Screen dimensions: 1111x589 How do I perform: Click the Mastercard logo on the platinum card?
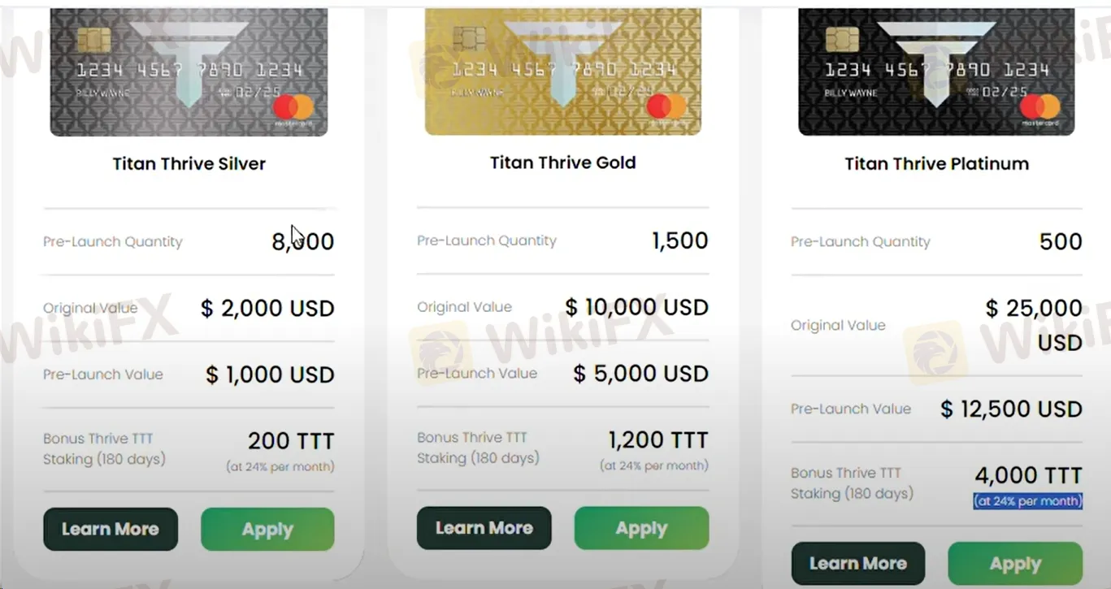point(1041,109)
